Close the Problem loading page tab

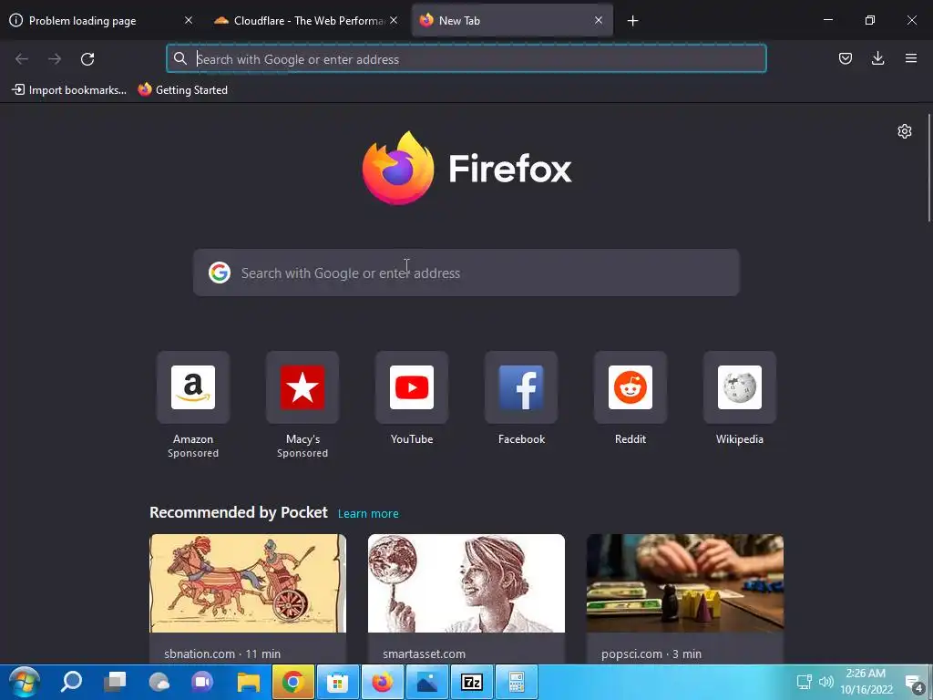tap(188, 20)
